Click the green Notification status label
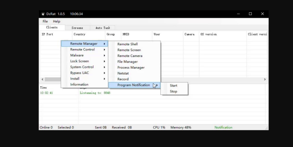 [223, 127]
